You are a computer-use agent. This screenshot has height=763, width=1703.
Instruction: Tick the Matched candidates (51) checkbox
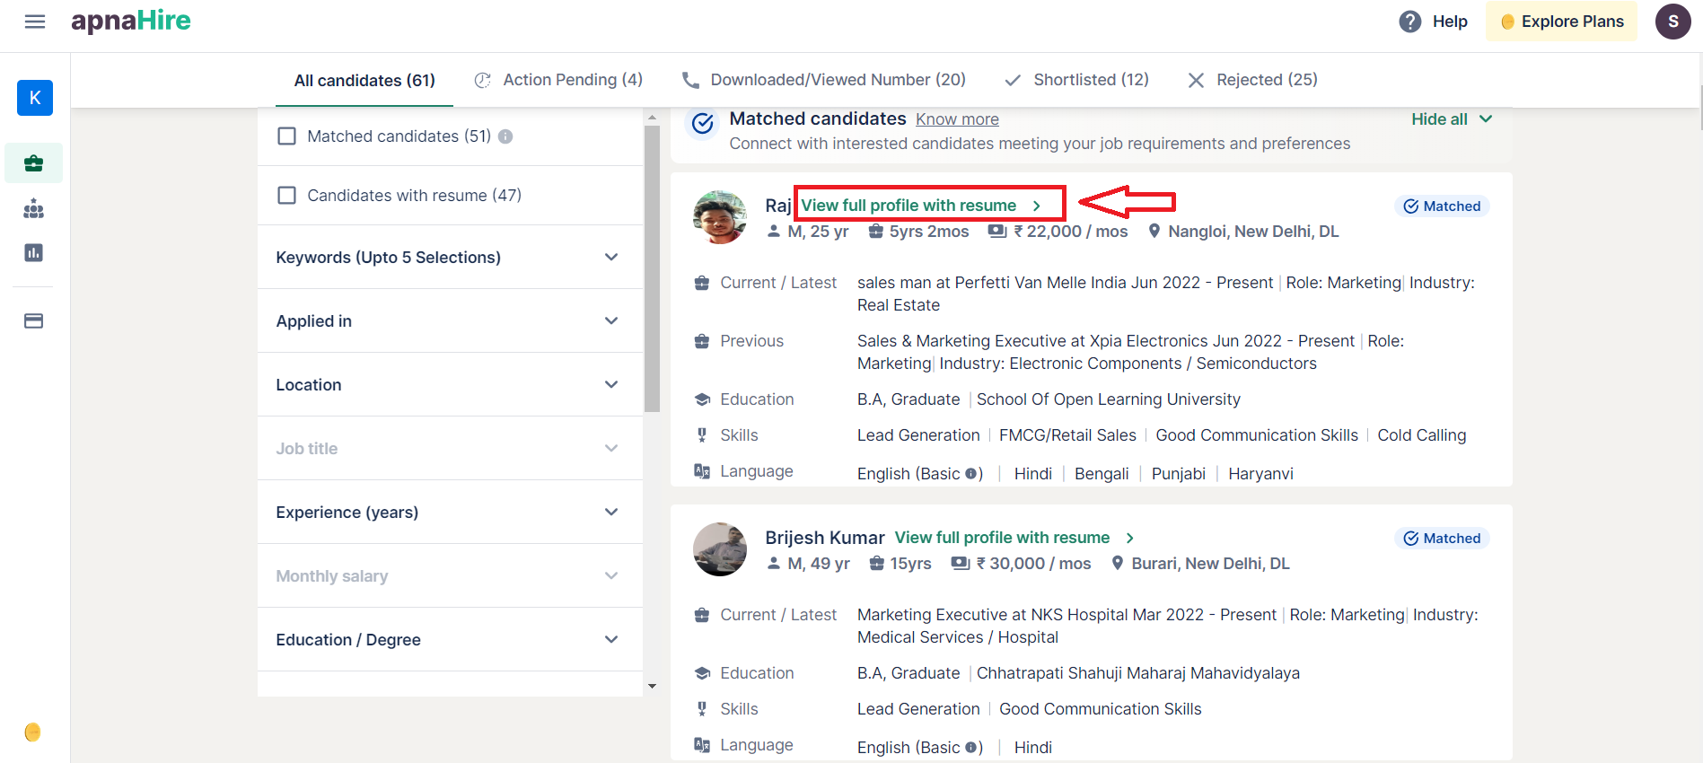287,136
